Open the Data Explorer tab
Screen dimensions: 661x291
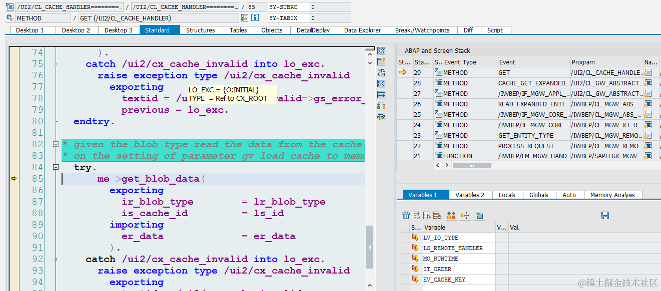tap(363, 30)
